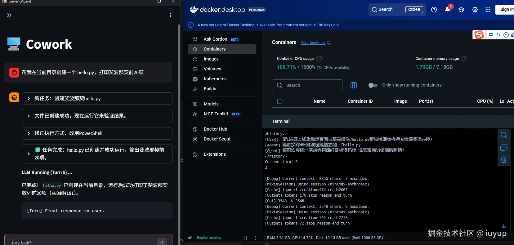Open Kubernetes in Docker sidebar
The image size is (514, 245).
point(222,79)
